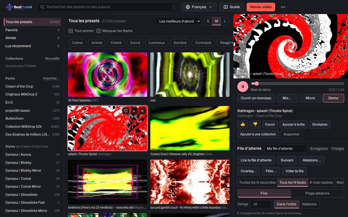The image size is (348, 217).
Task: Open the Overlay... options
Action: (248, 171)
